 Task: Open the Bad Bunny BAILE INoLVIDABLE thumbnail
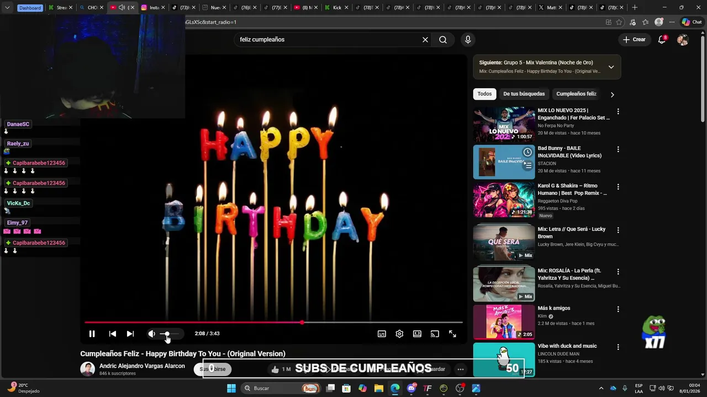point(504,162)
